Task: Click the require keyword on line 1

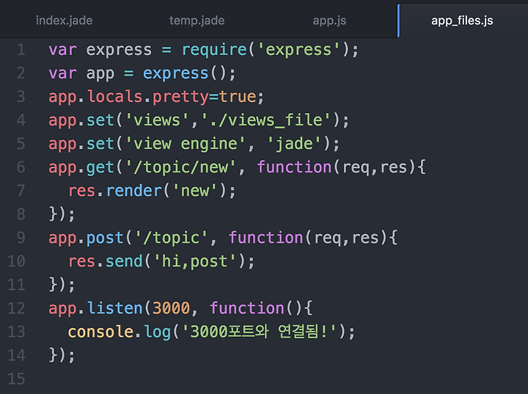Action: [x=214, y=50]
